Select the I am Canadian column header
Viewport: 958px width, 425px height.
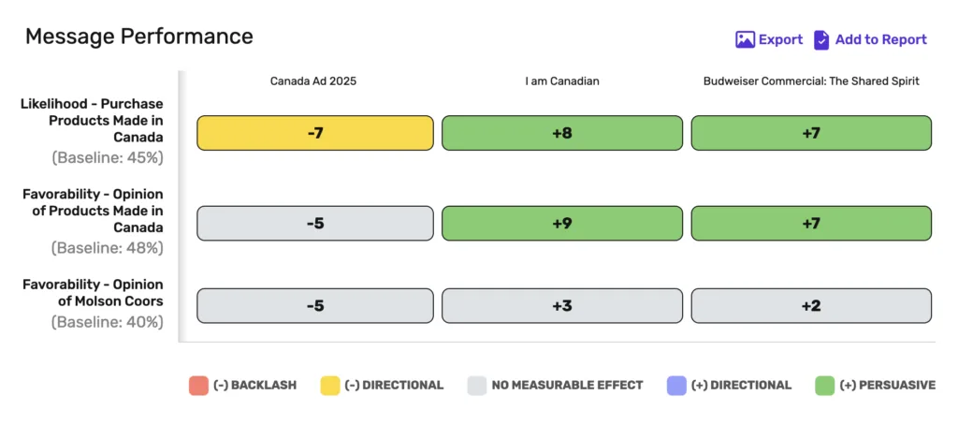562,81
